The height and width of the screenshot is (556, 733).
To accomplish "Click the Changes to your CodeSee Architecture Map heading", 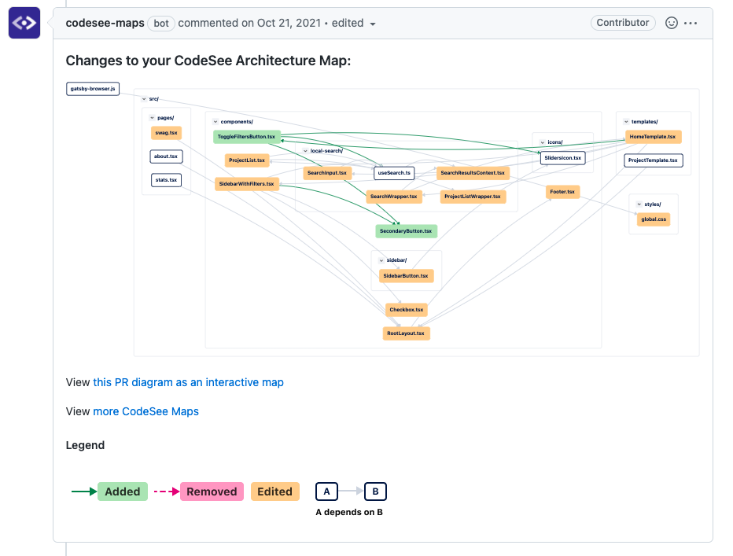I will click(x=208, y=61).
